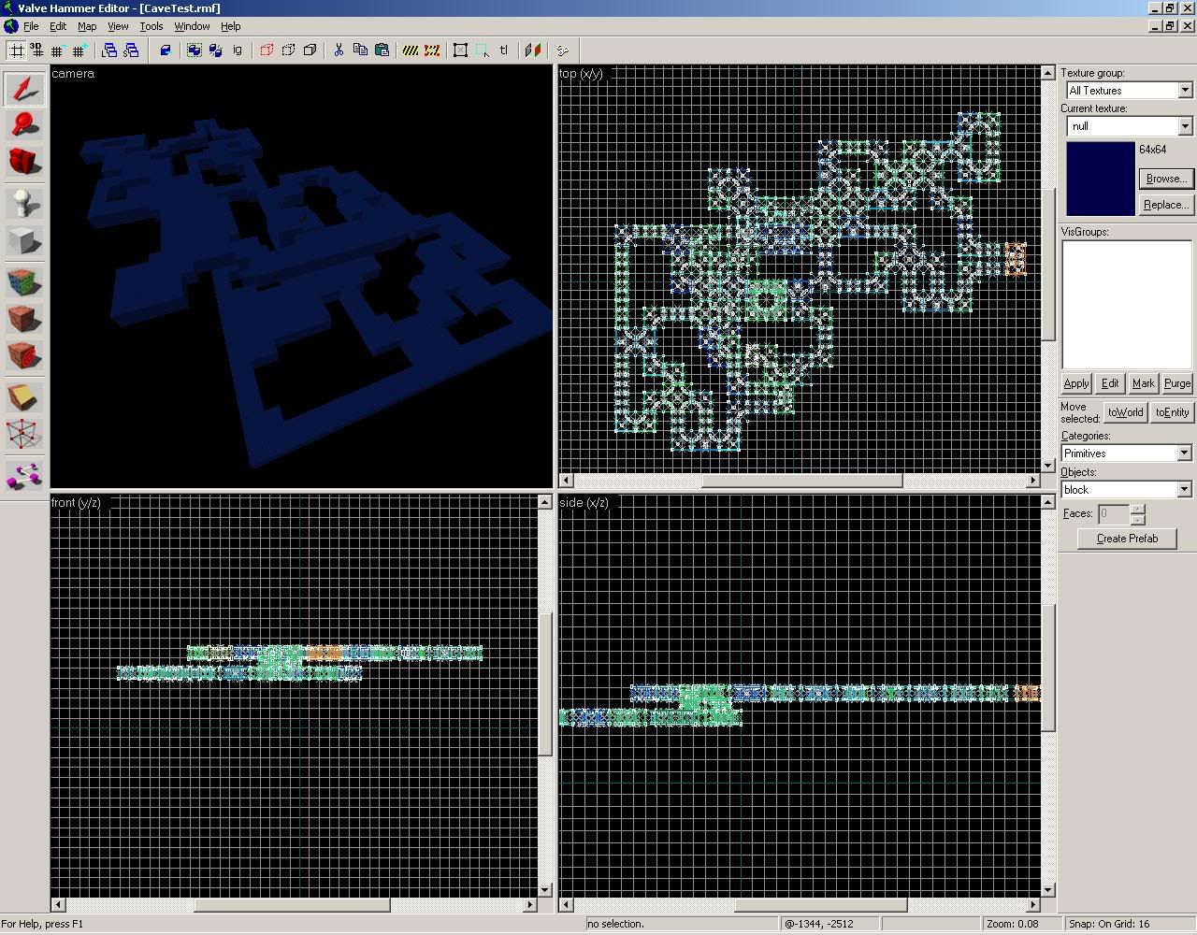
Task: Group the selected objects
Action: point(194,50)
